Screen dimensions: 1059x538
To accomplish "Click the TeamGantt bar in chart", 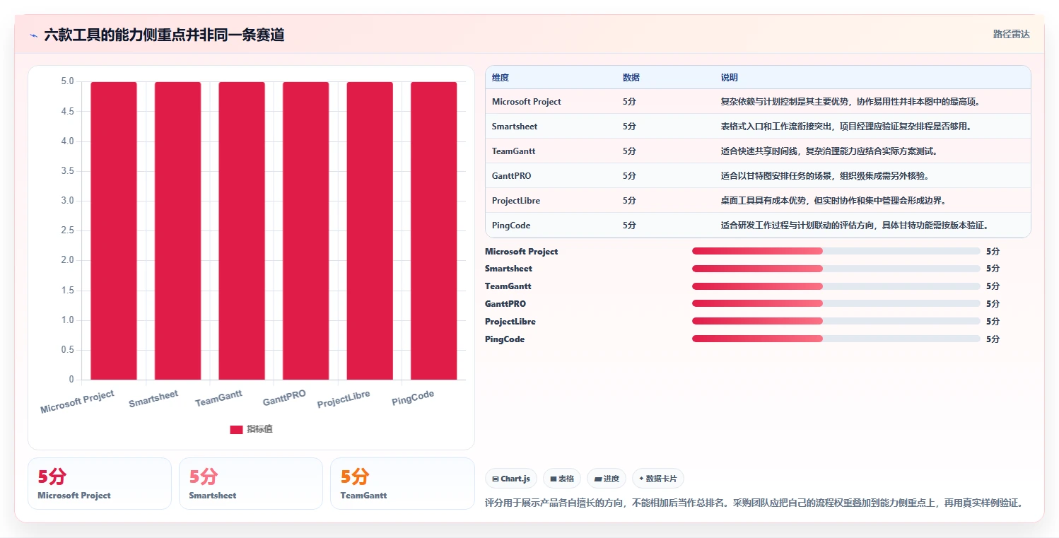I will pos(242,230).
